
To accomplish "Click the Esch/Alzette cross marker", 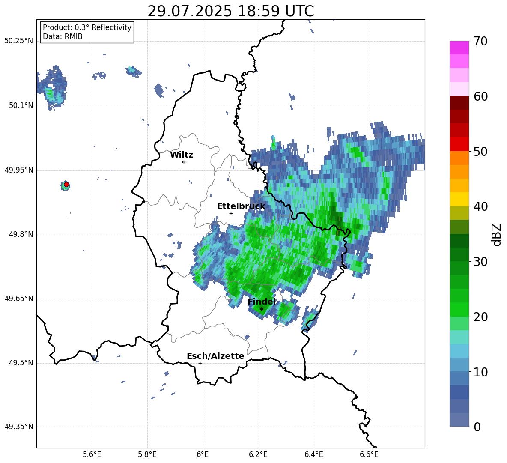I will (x=200, y=363).
